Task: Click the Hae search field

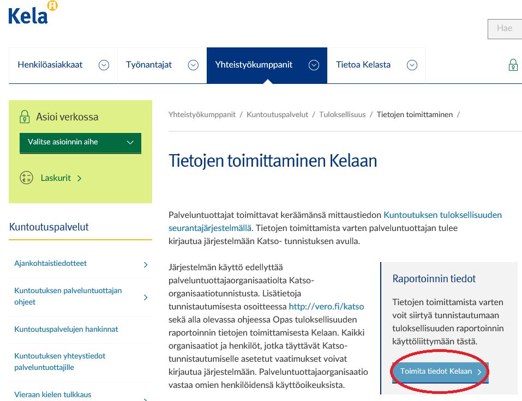Action: point(505,29)
